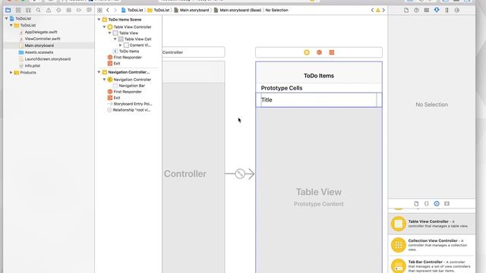This screenshot has width=486, height=273.
Task: Show the File inspector
Action: click(406, 10)
